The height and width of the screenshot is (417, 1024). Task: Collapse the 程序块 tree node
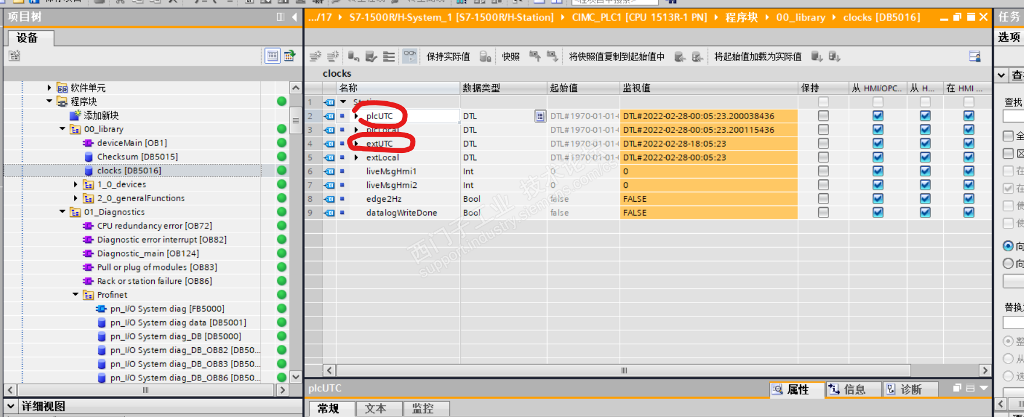tap(49, 101)
